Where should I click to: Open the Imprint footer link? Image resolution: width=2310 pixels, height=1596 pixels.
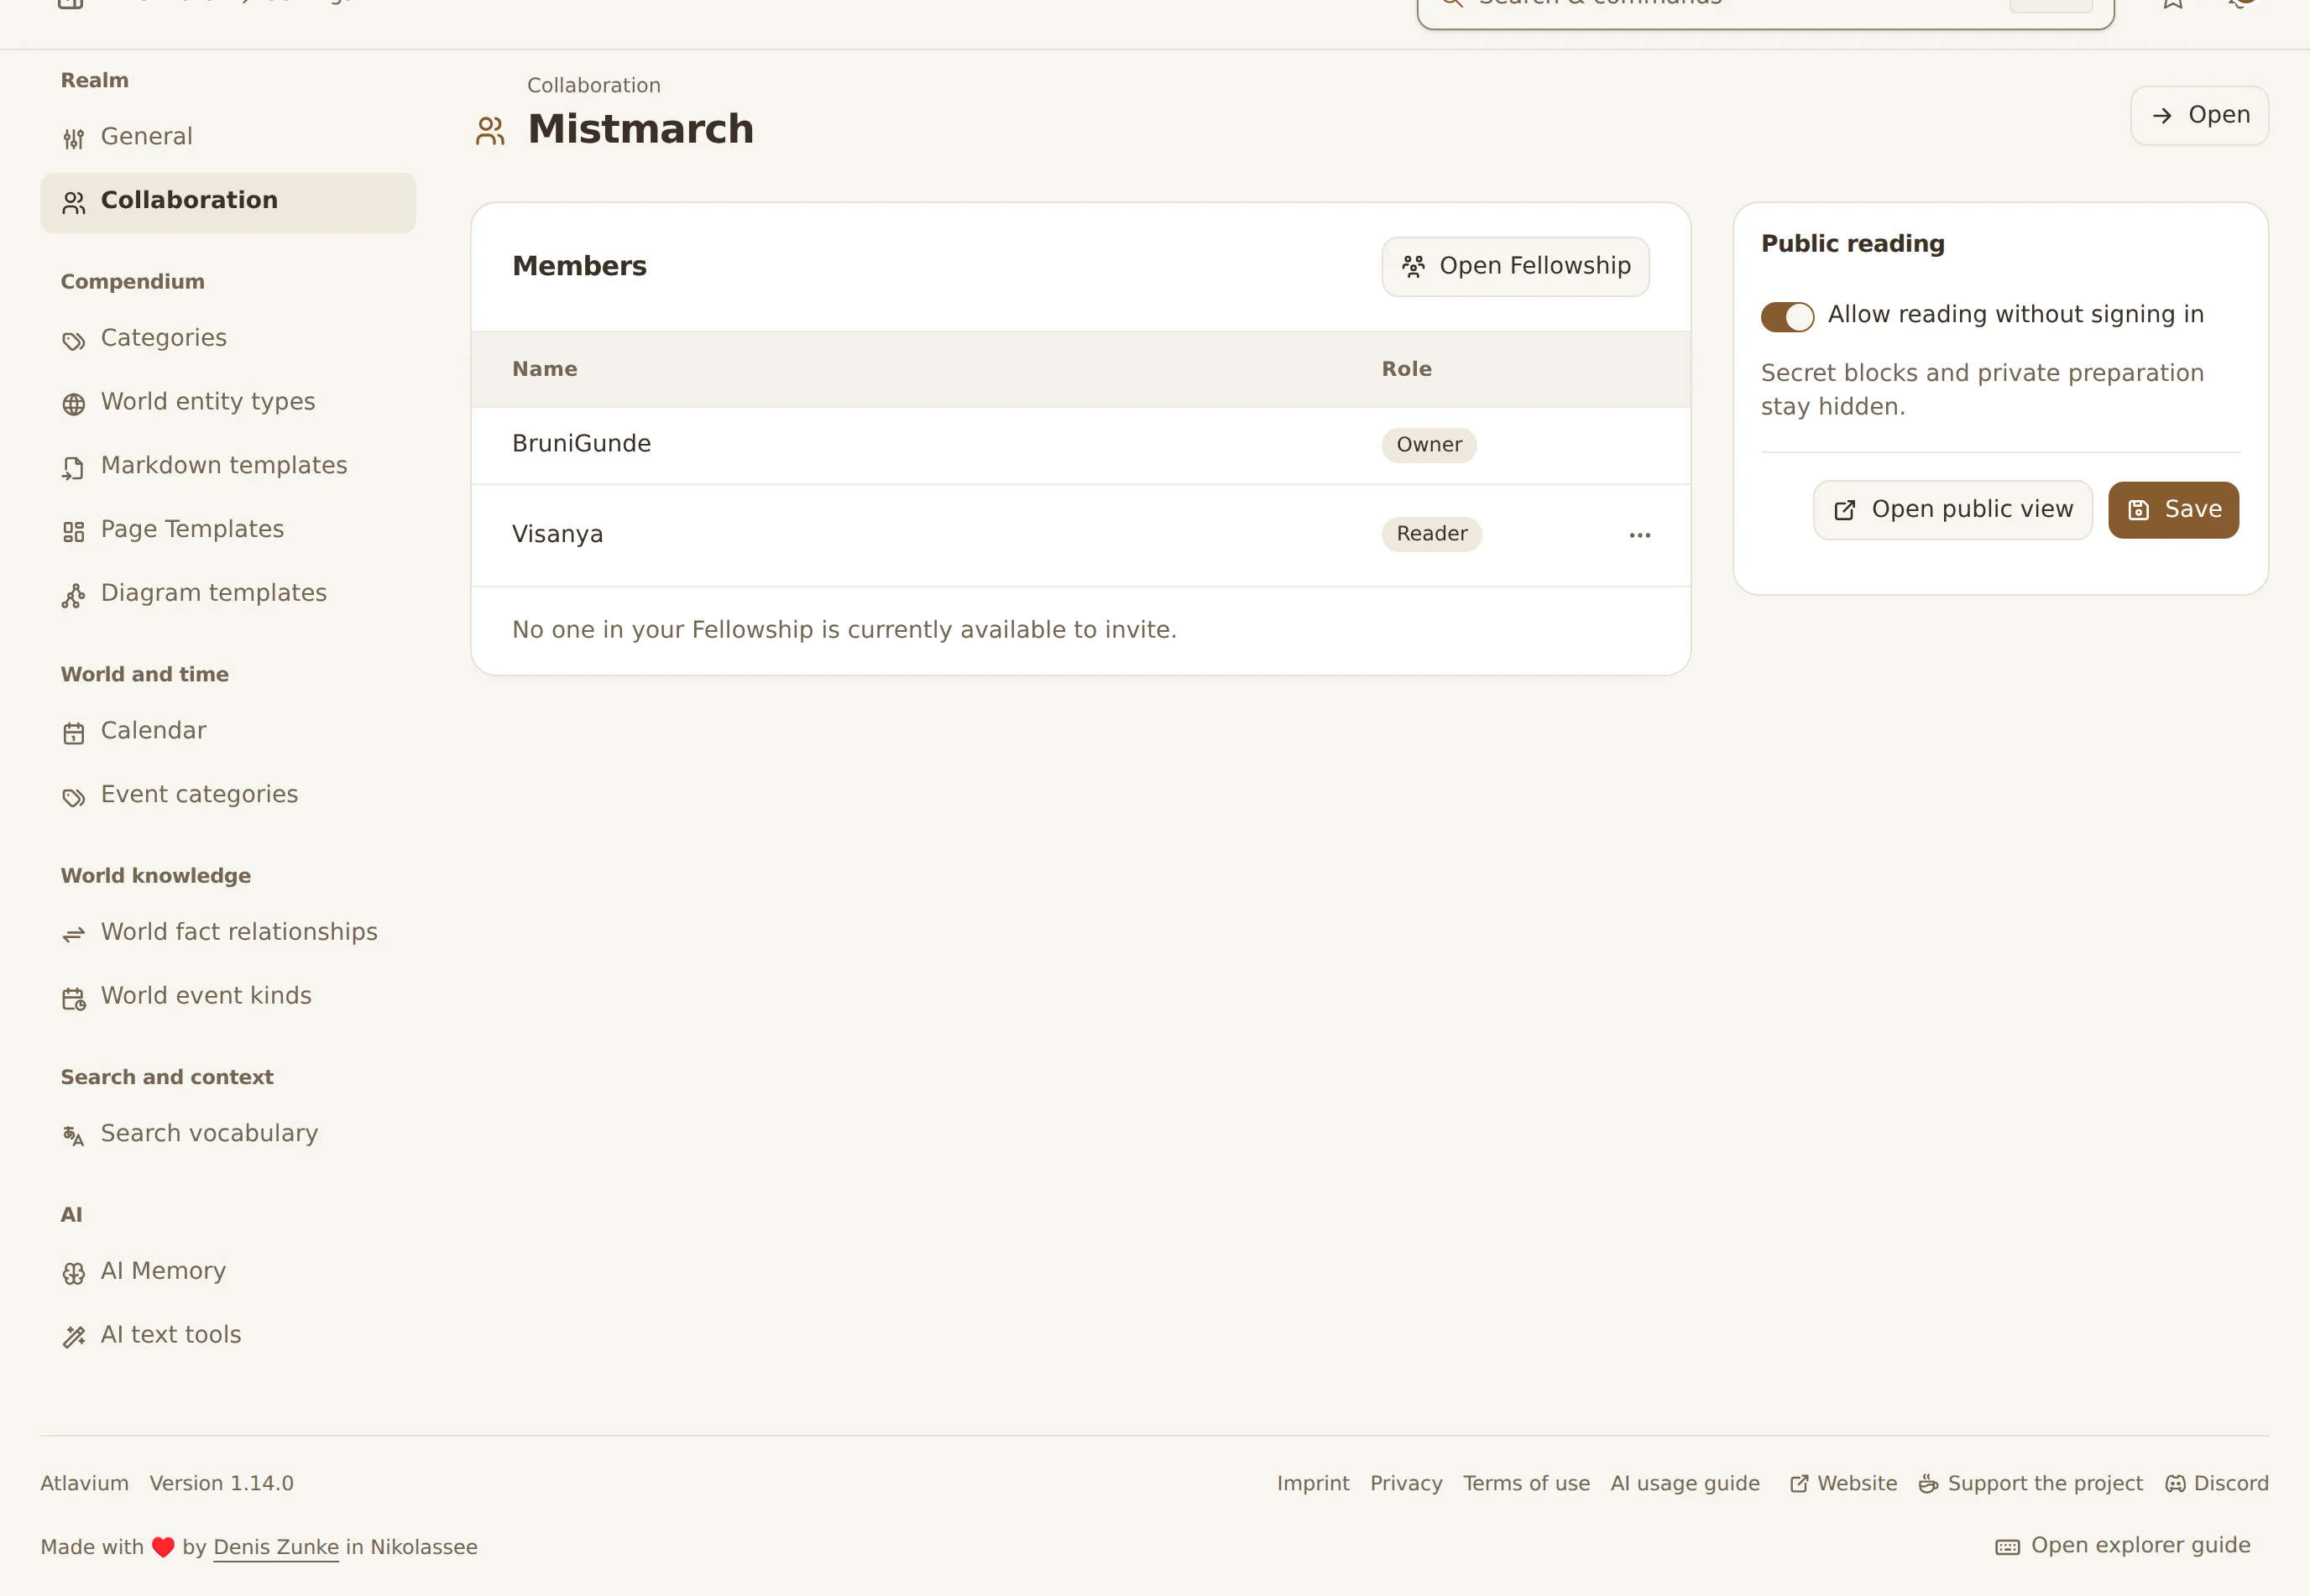1313,1483
